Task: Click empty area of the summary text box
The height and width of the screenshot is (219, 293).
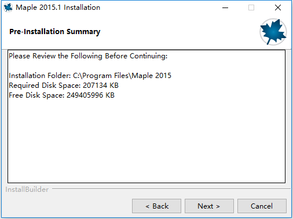Action: 146,140
